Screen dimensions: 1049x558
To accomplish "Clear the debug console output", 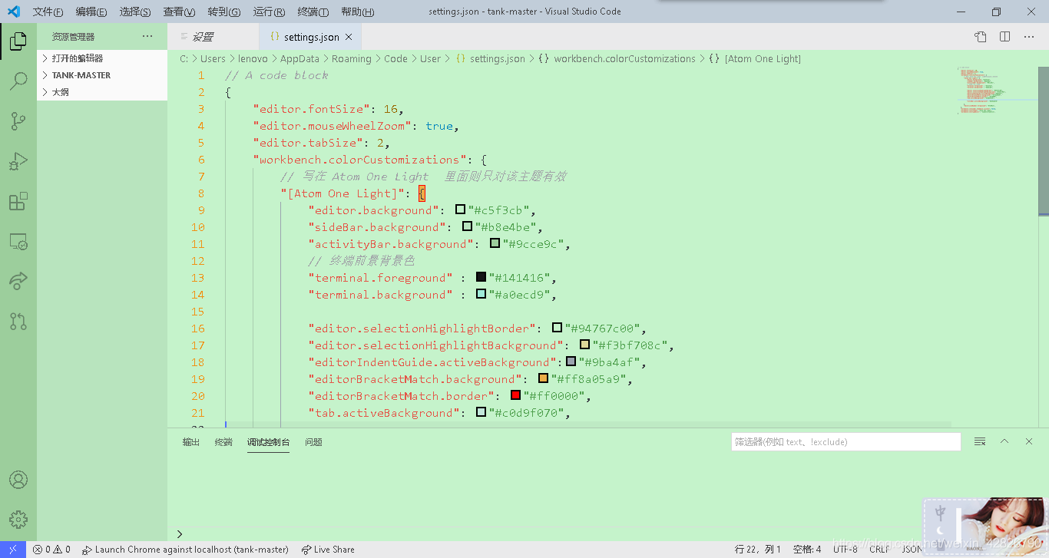I will pyautogui.click(x=980, y=441).
